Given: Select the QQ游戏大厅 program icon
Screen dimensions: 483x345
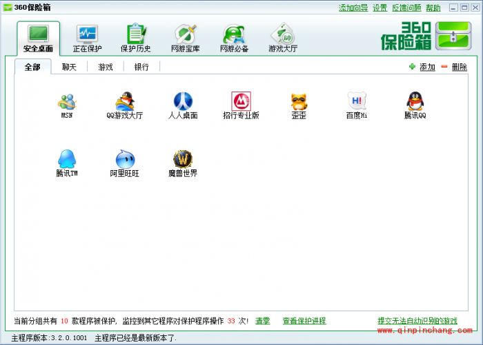Looking at the screenshot, I should point(125,101).
